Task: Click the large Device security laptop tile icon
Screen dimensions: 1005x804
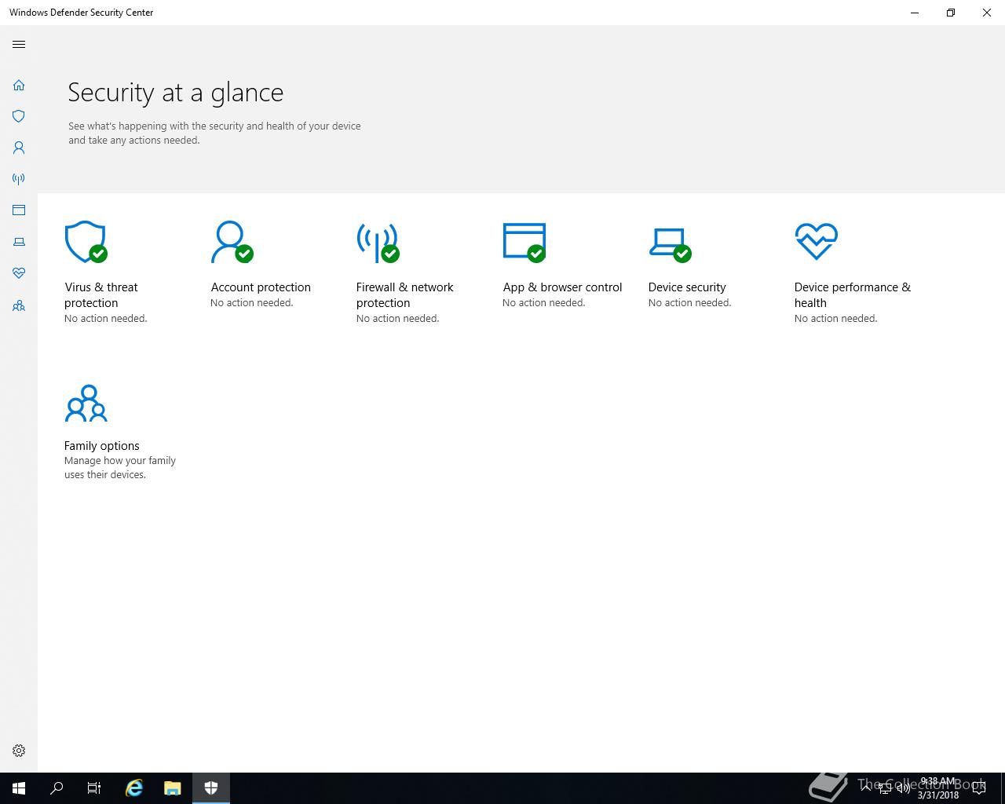Action: 670,244
